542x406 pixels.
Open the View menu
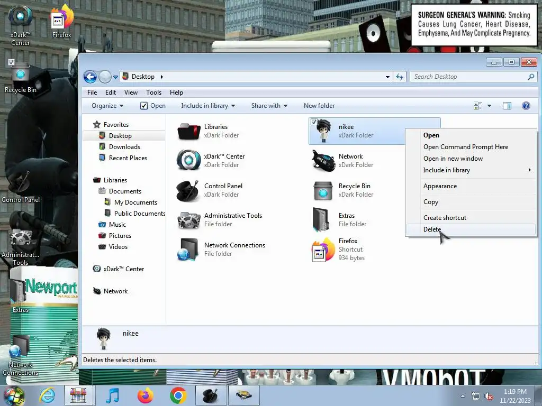(131, 93)
